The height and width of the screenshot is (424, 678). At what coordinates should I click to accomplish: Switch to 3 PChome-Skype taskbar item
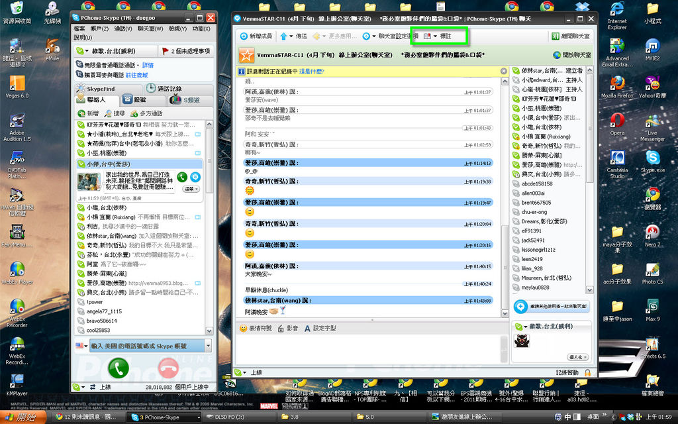coord(163,417)
